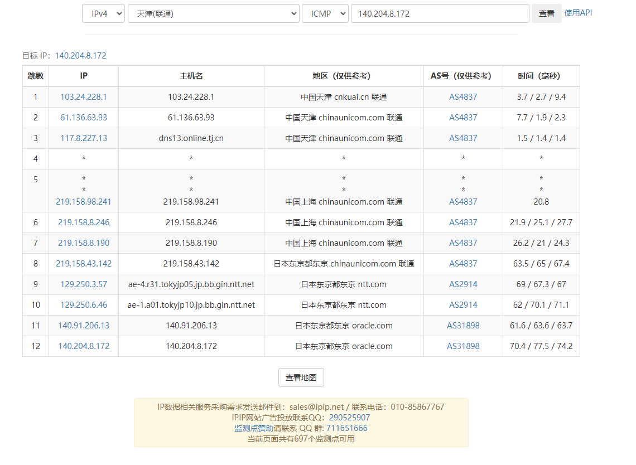The width and height of the screenshot is (636, 465).
Task: Select hostname dns13.online.tj.cn
Action: 191,138
